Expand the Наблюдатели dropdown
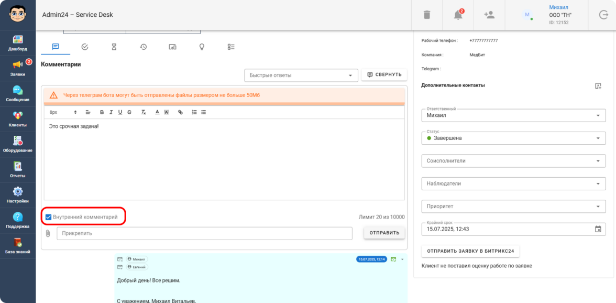The width and height of the screenshot is (616, 303). click(513, 183)
